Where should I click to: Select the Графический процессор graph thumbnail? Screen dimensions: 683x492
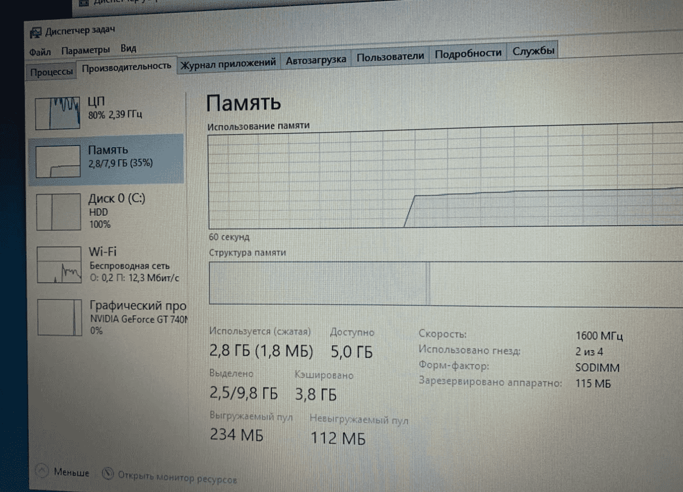(x=59, y=317)
